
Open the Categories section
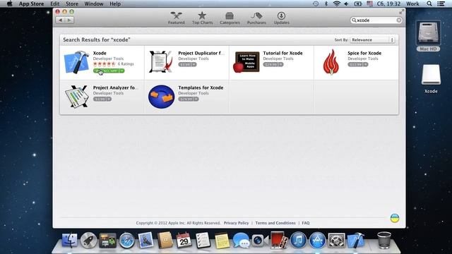[230, 18]
